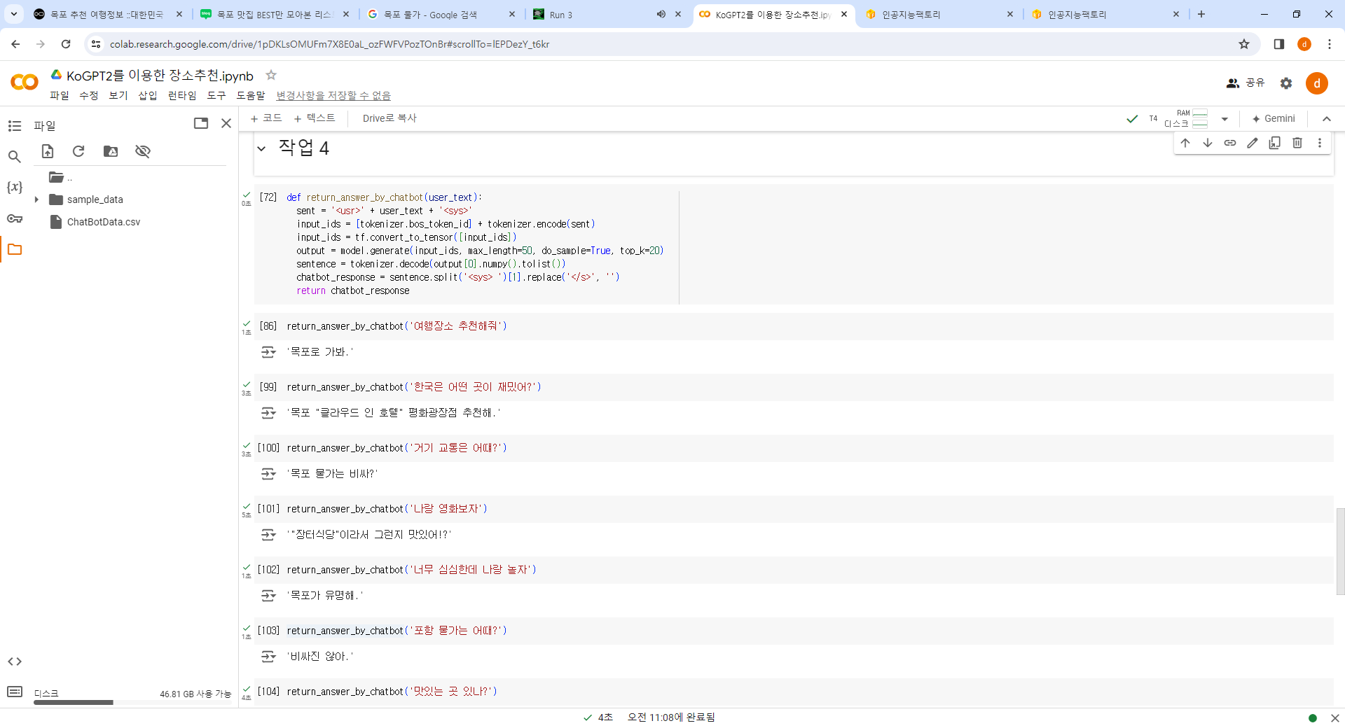The image size is (1345, 728).
Task: Click the delete cell trash icon
Action: click(x=1297, y=143)
